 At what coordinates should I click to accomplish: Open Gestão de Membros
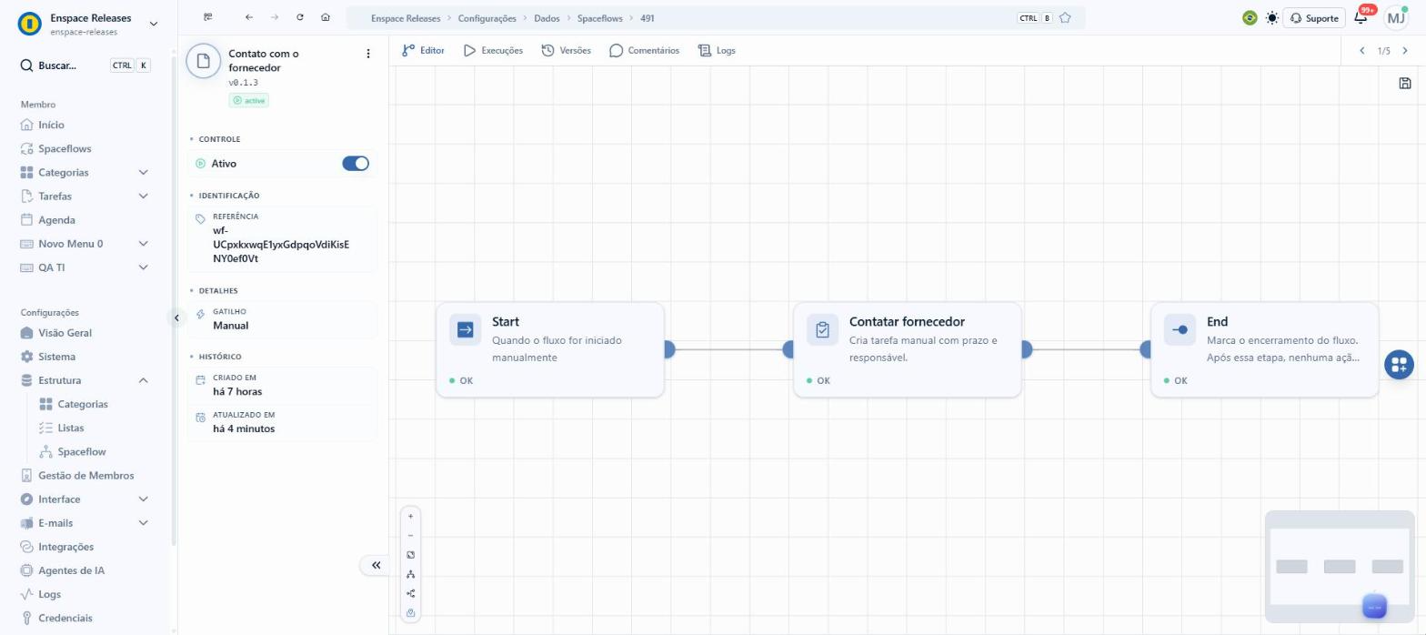click(85, 475)
